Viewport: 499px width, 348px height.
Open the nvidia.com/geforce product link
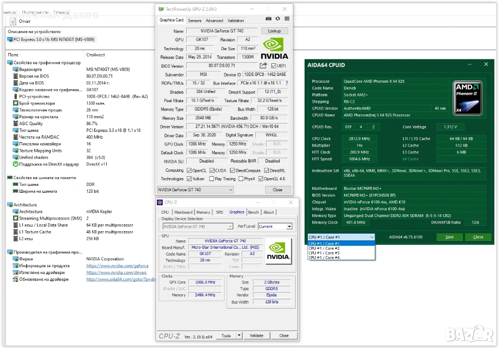click(117, 266)
